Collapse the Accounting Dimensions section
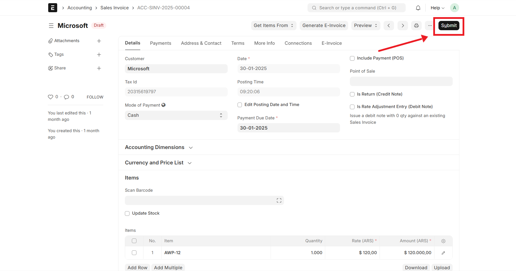Image resolution: width=516 pixels, height=271 pixels. (x=191, y=148)
